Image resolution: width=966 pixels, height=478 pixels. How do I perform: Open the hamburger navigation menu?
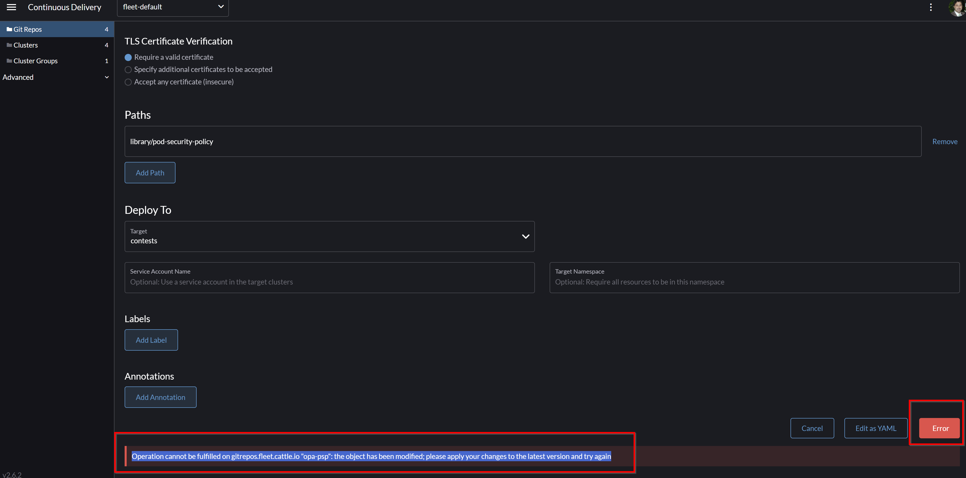11,7
